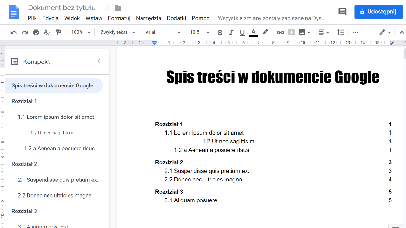The height and width of the screenshot is (228, 406).
Task: Insert image from toolbar
Action: [302, 32]
